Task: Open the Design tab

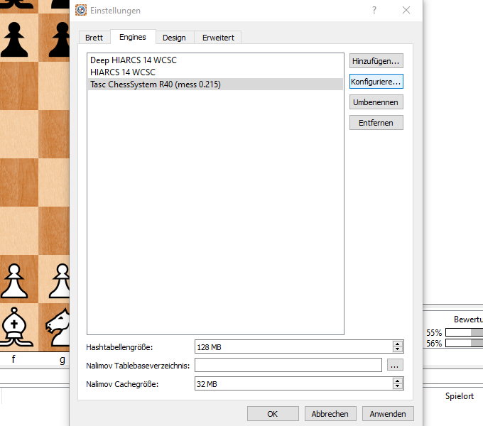Action: click(174, 38)
